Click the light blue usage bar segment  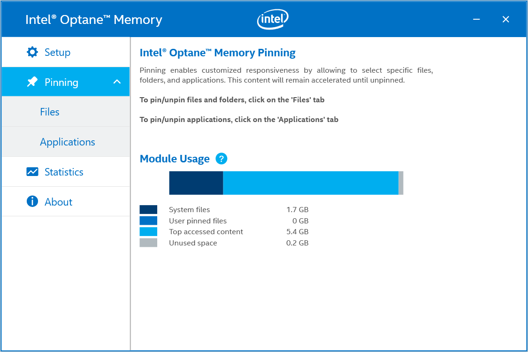(x=310, y=183)
